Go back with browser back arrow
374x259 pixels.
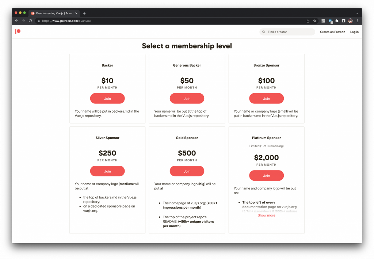tap(16, 21)
